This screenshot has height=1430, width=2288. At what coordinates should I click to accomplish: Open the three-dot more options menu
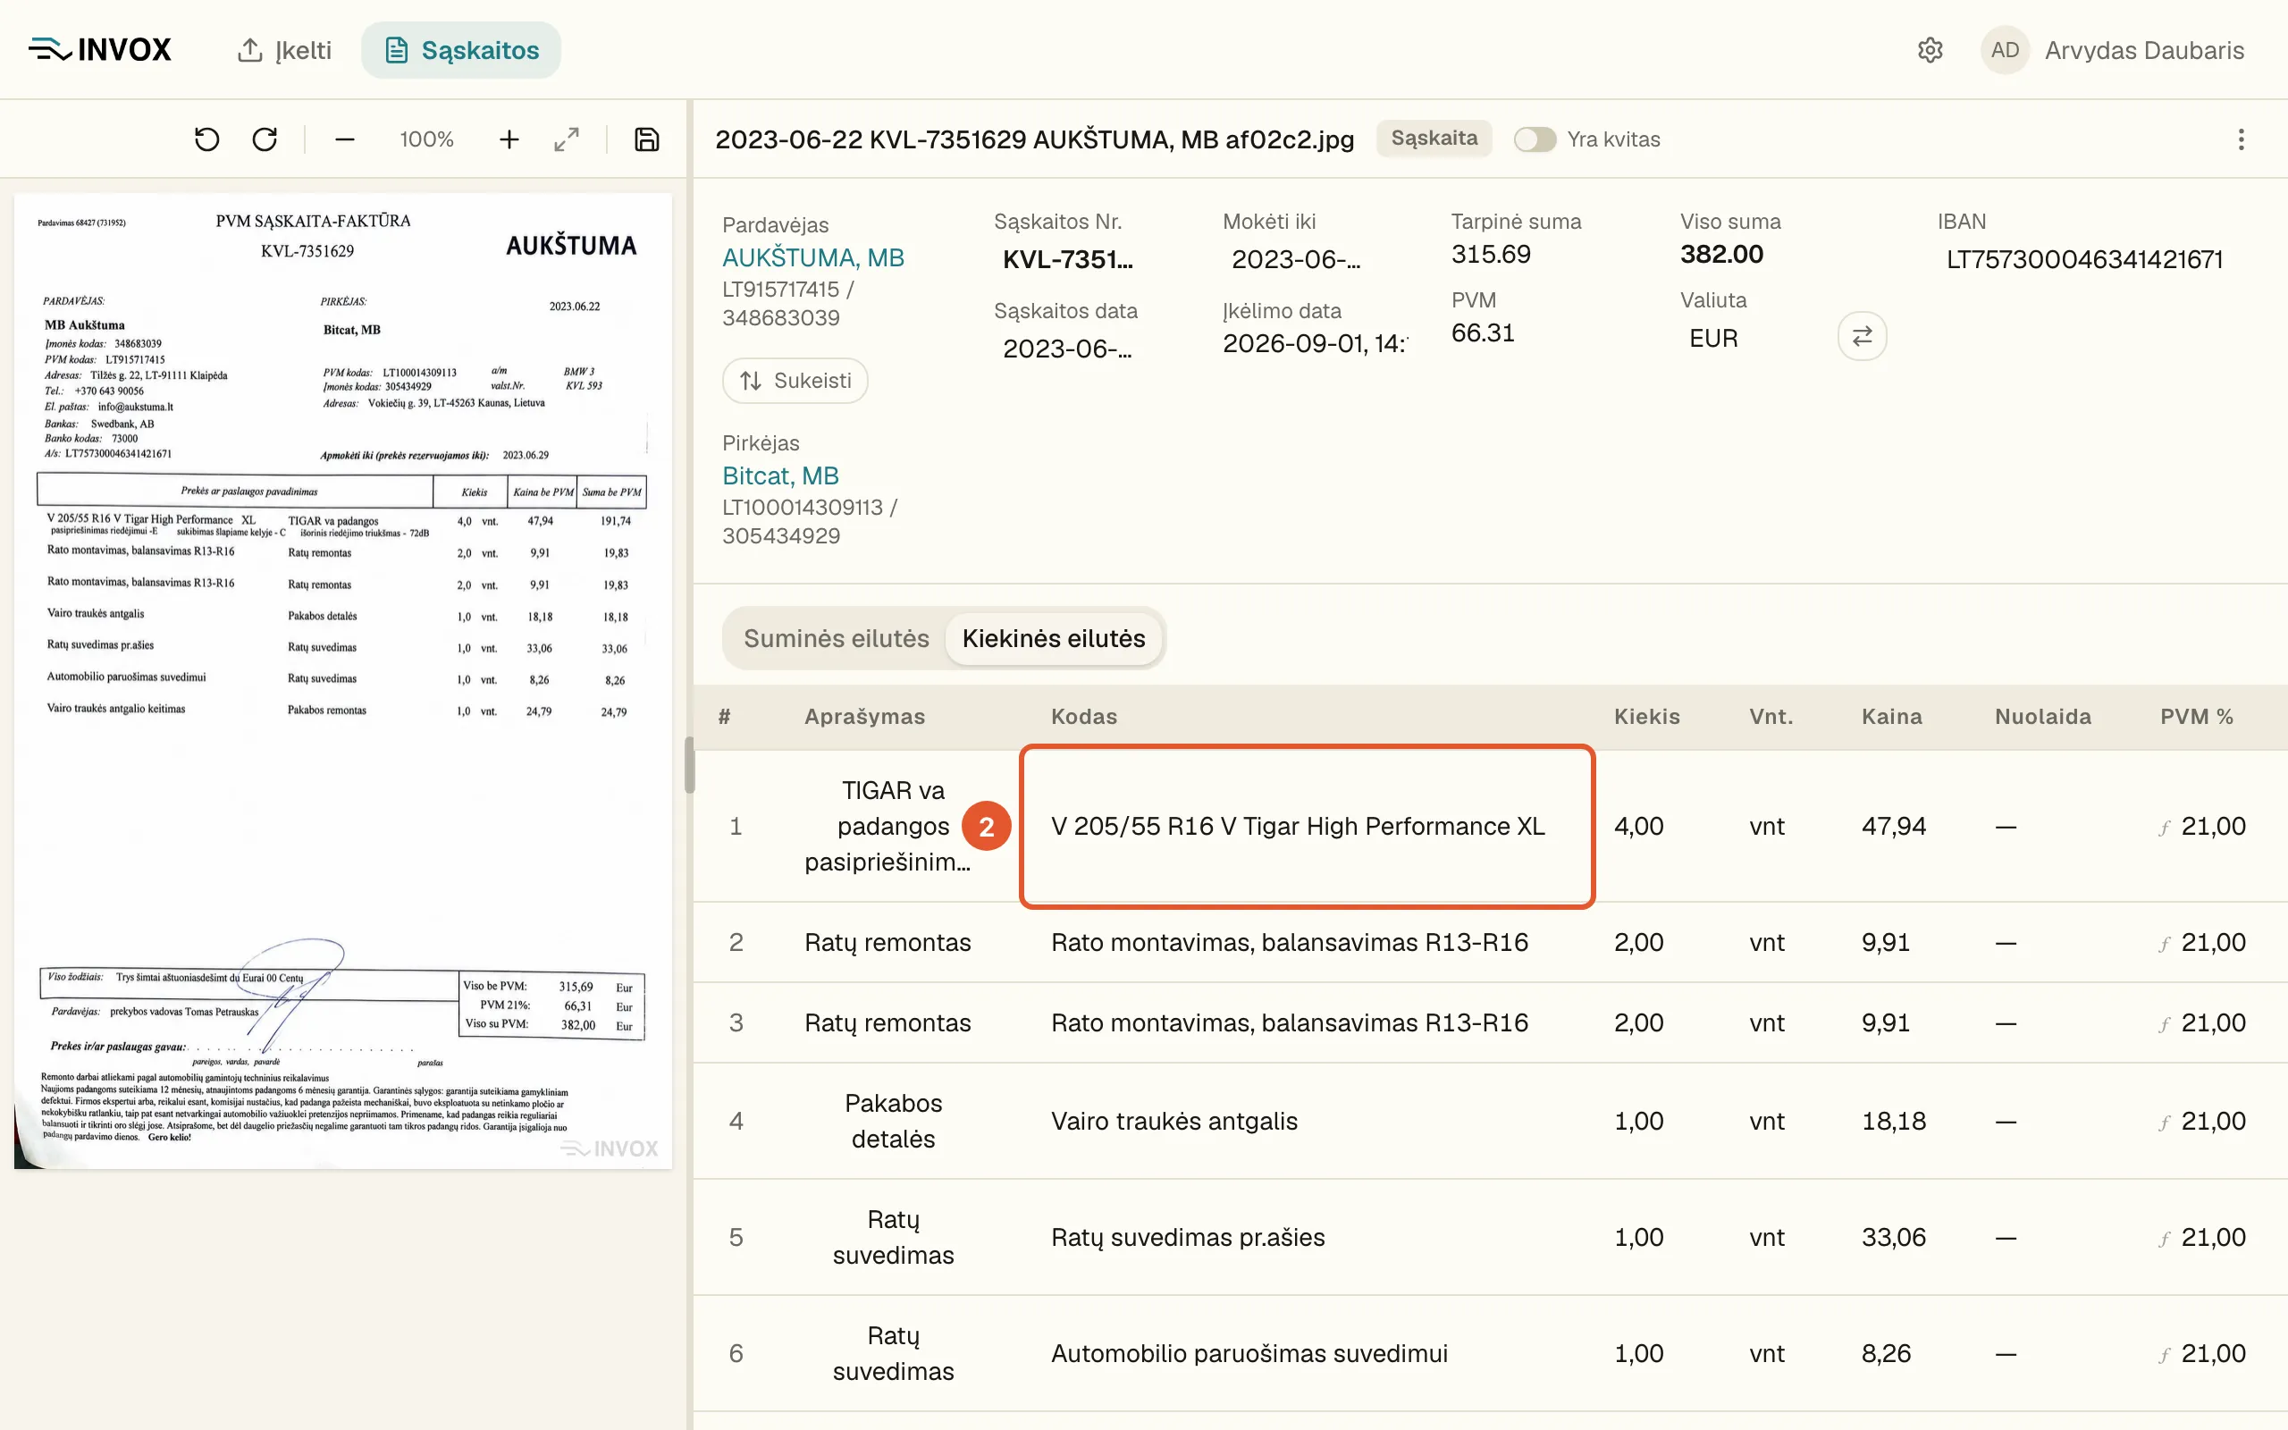point(2241,140)
